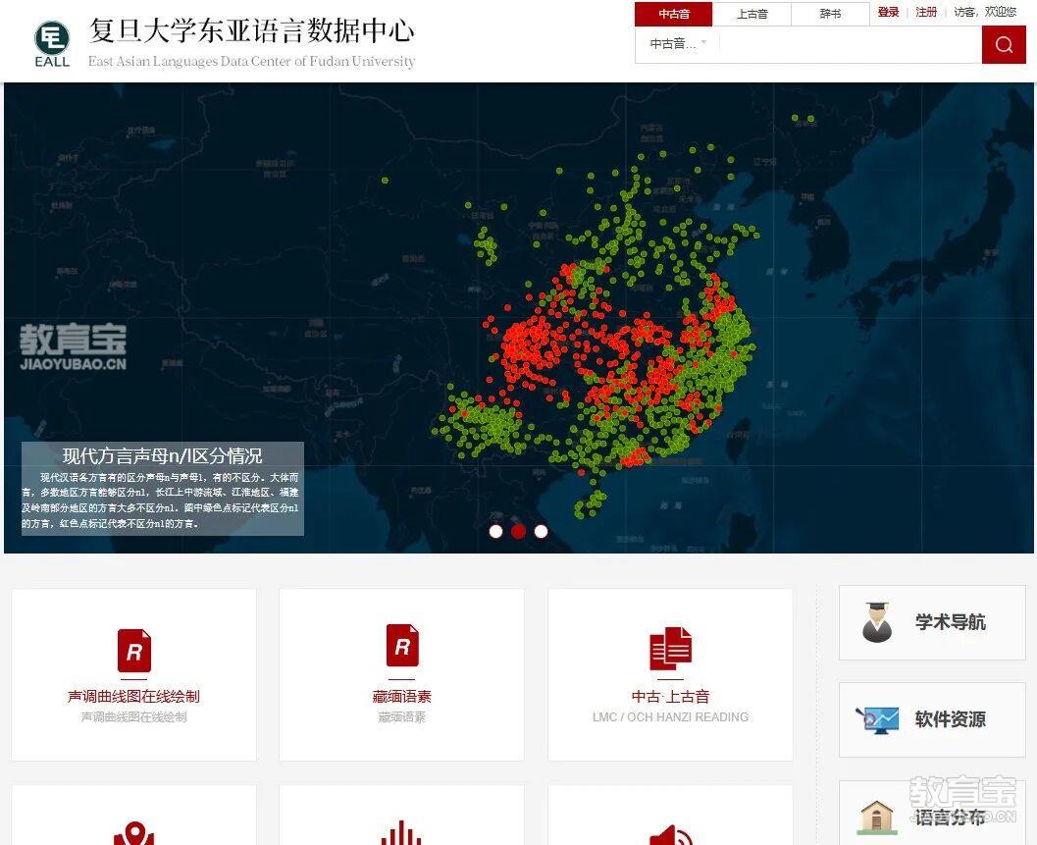Image resolution: width=1037 pixels, height=845 pixels.
Task: Open the 中古音 search category dropdown
Action: point(676,44)
